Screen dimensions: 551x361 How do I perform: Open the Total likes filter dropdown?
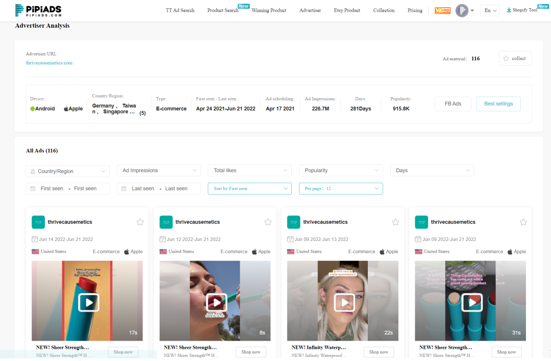pyautogui.click(x=250, y=171)
